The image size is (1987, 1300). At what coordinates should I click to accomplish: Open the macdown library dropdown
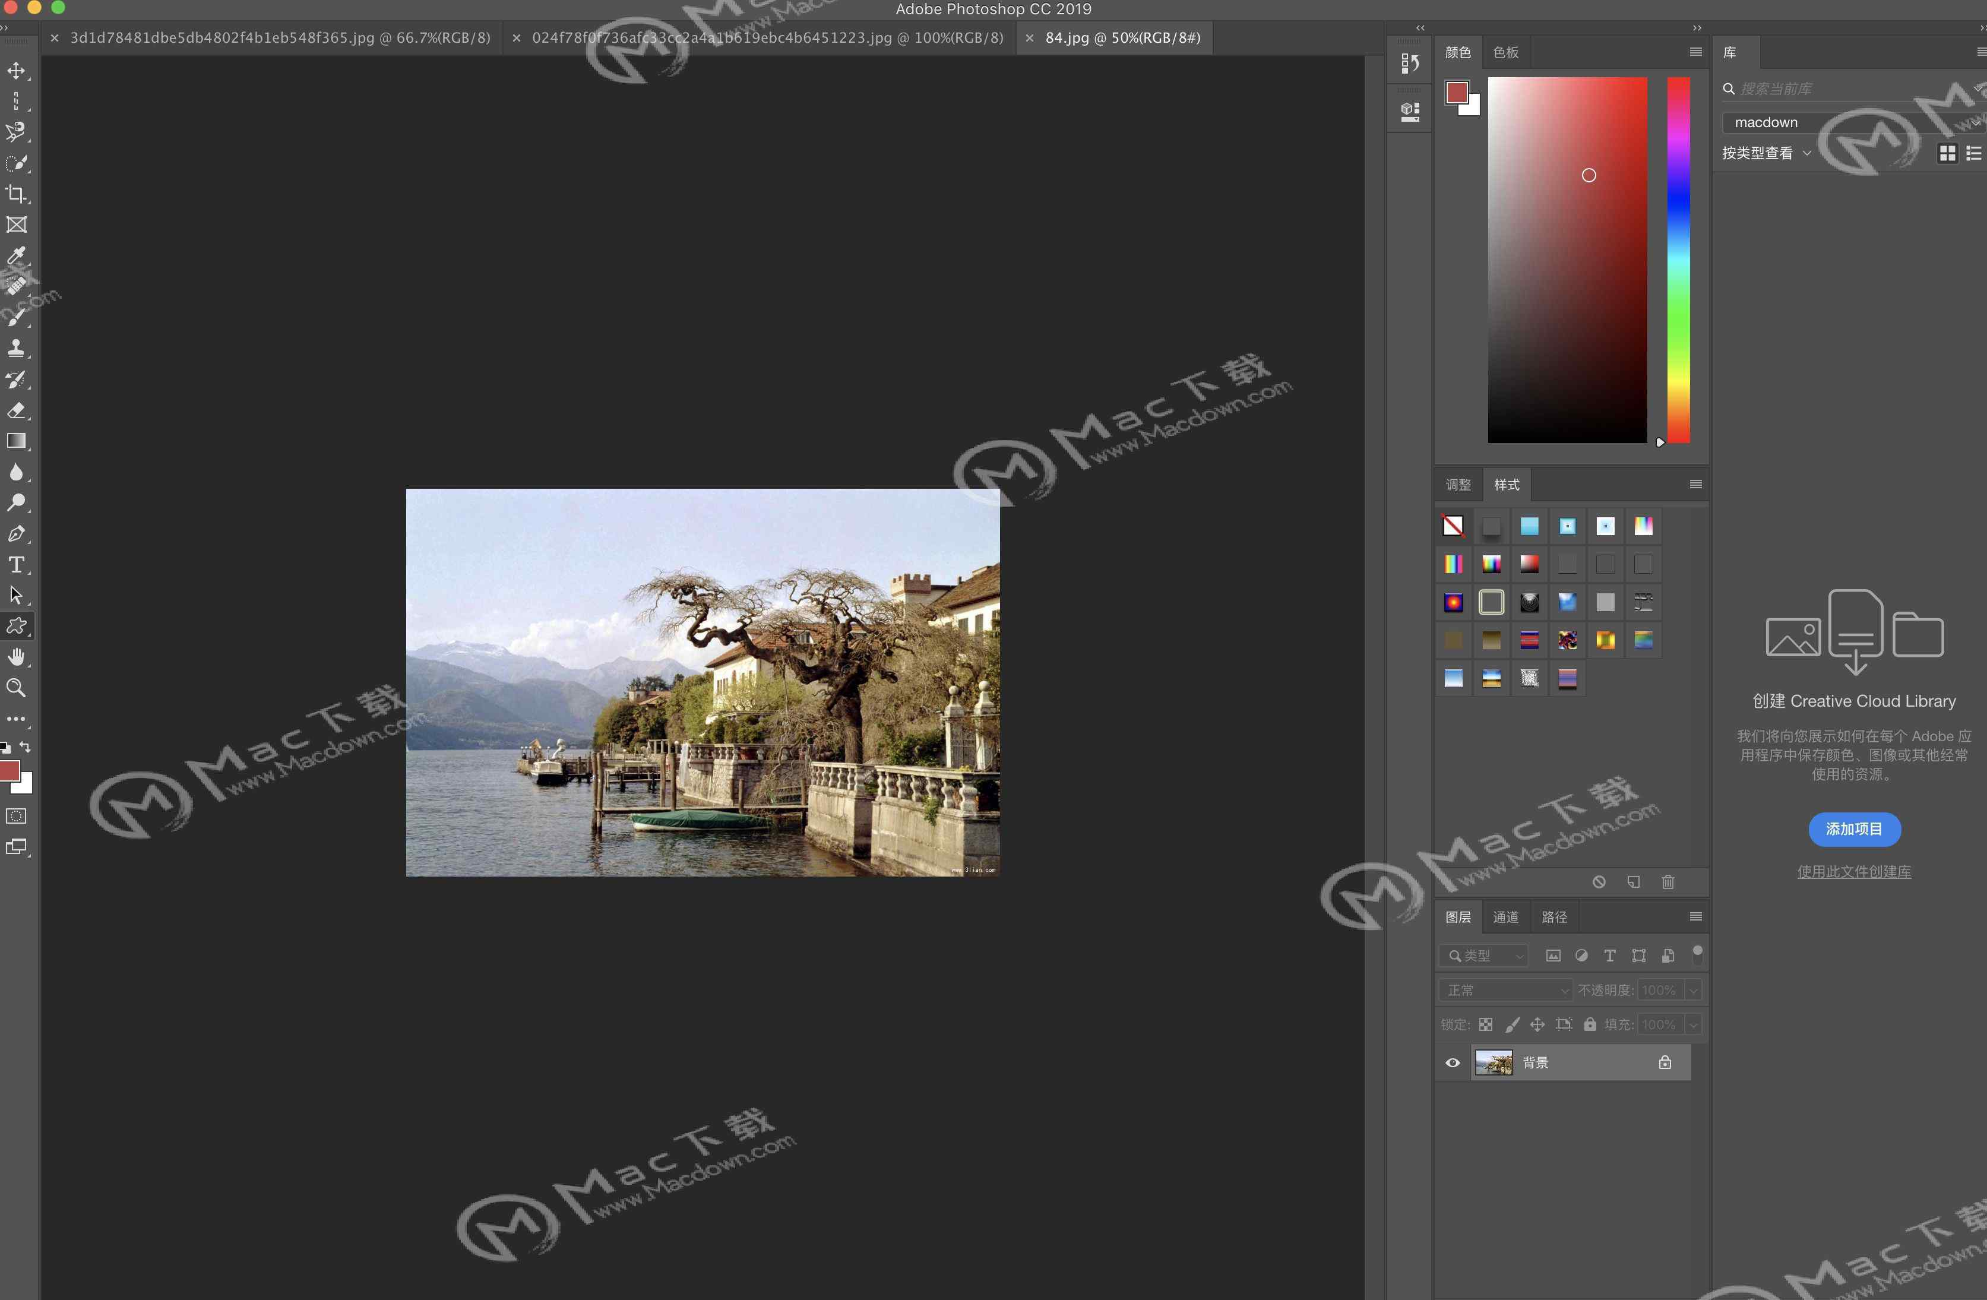(1853, 123)
